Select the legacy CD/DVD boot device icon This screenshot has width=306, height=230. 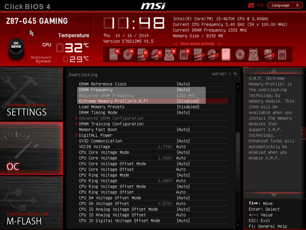click(240, 54)
